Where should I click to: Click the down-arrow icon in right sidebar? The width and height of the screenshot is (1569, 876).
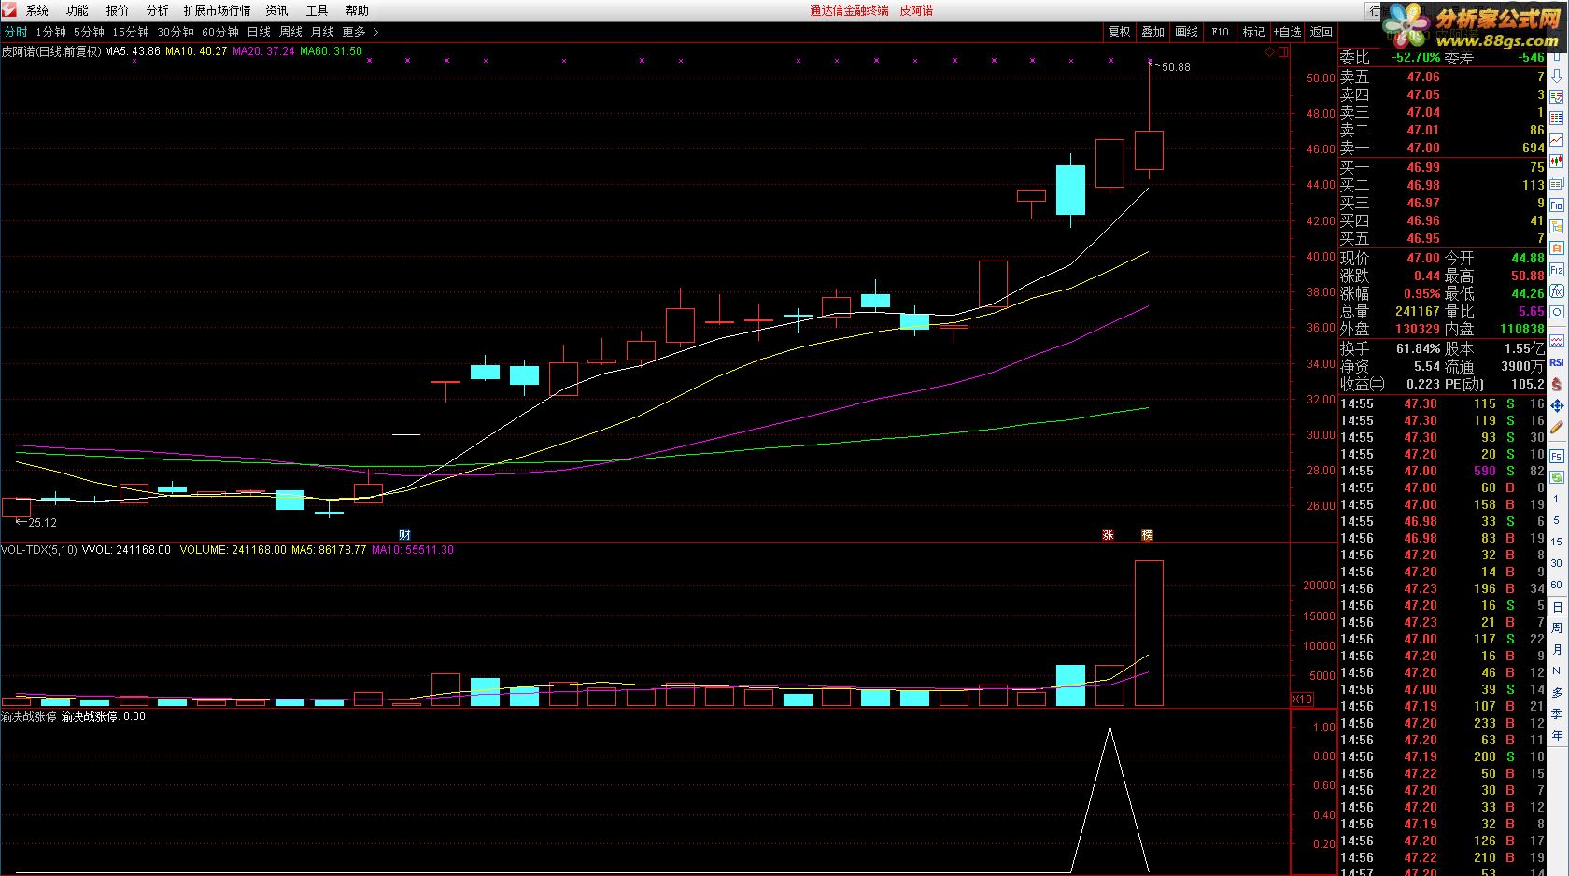tap(1557, 76)
